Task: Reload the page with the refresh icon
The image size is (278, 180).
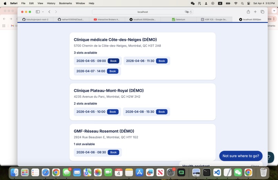Action: [x=191, y=12]
